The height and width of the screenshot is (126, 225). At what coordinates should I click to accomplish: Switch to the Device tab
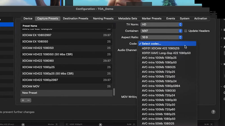28,18
